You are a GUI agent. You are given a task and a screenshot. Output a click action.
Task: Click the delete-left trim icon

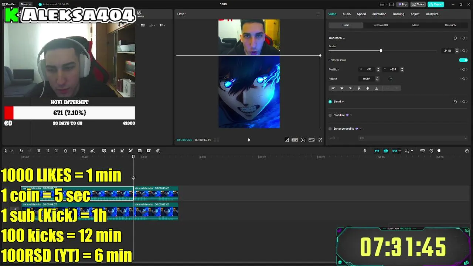click(x=48, y=151)
